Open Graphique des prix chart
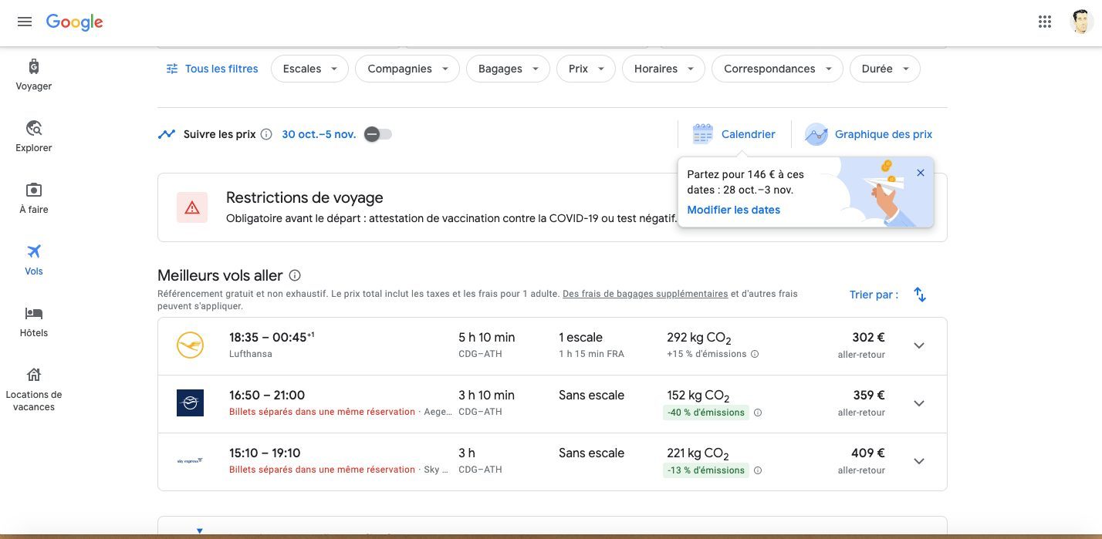The width and height of the screenshot is (1102, 539). (x=869, y=134)
